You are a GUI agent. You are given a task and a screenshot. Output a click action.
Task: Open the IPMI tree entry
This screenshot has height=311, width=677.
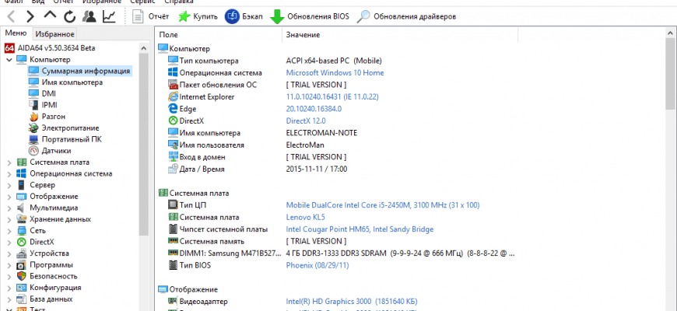point(49,105)
